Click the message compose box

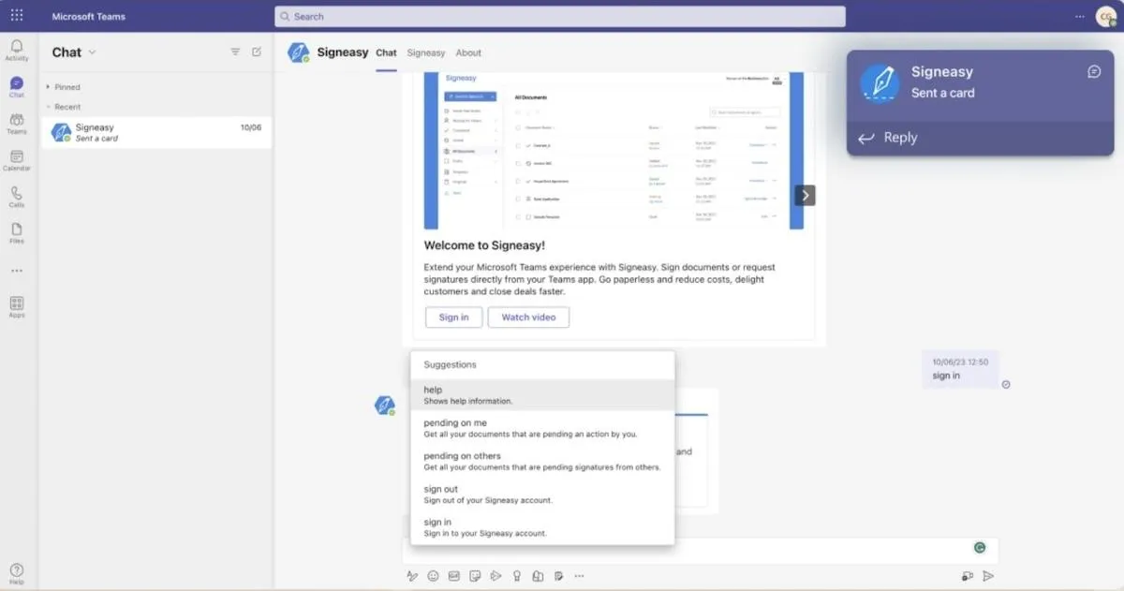[x=701, y=551]
